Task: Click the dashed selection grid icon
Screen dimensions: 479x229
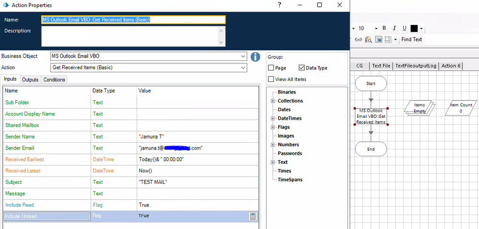Action: point(388,39)
